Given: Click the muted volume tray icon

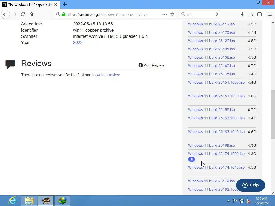Looking at the screenshot, I should pos(248,201).
